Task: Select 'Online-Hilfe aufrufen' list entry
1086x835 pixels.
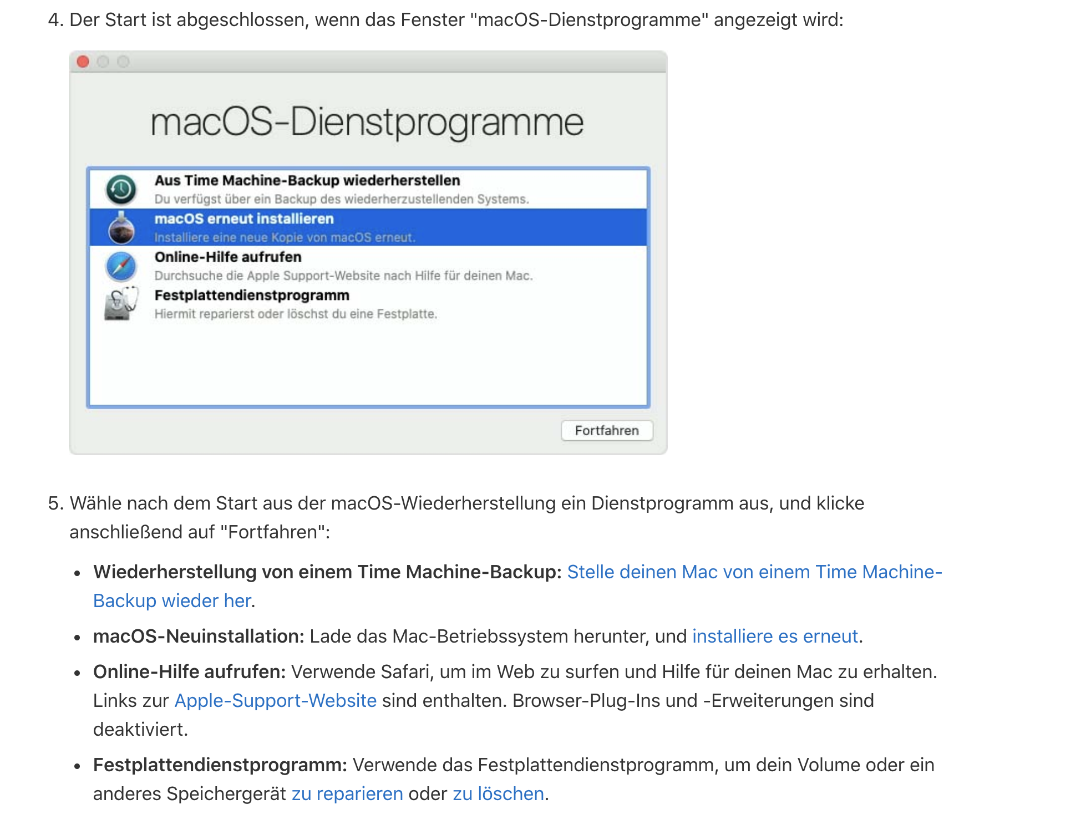Action: click(228, 257)
